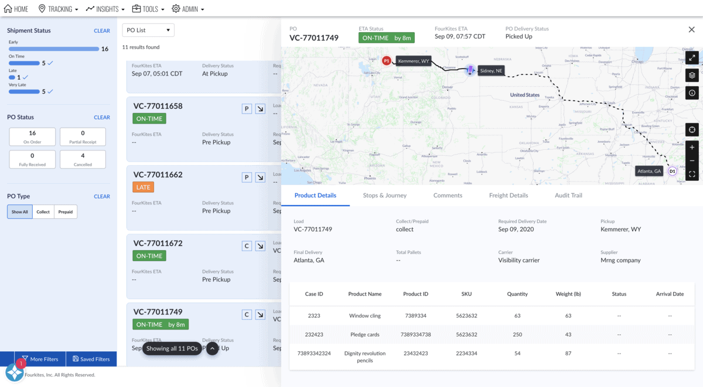Open fullscreen map view with brackets icon
The image size is (703, 387).
pos(692,173)
